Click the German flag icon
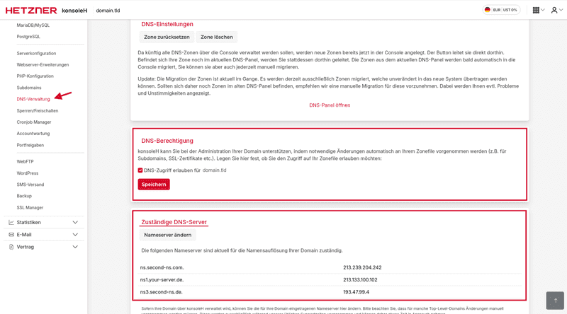The image size is (567, 314). coord(488,10)
